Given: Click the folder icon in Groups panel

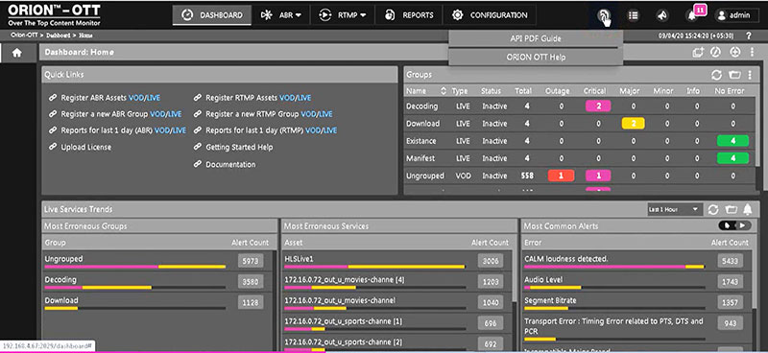Looking at the screenshot, I should coord(734,75).
